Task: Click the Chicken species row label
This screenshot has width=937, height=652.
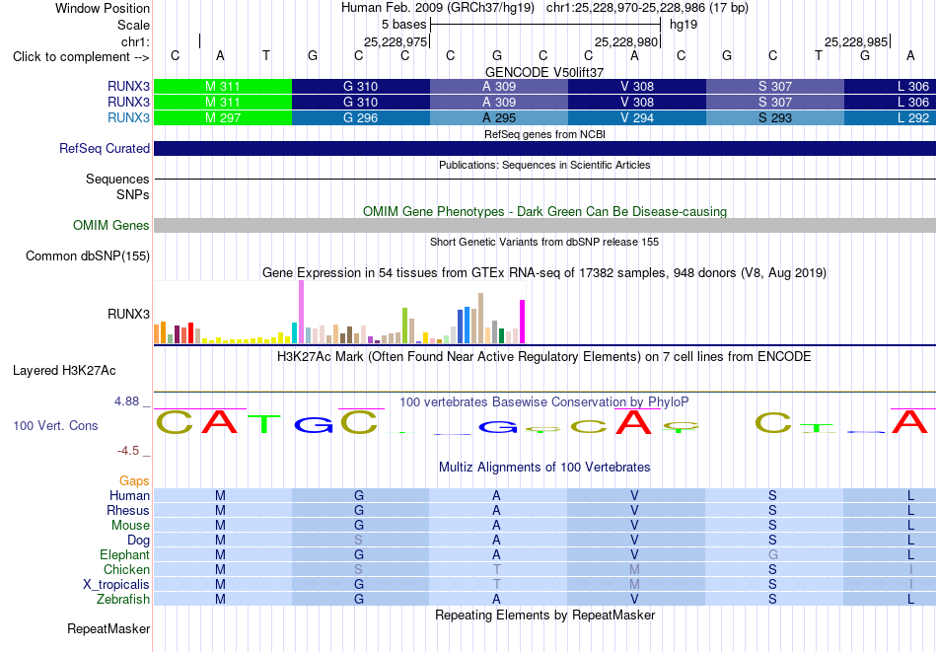Action: pyautogui.click(x=126, y=569)
